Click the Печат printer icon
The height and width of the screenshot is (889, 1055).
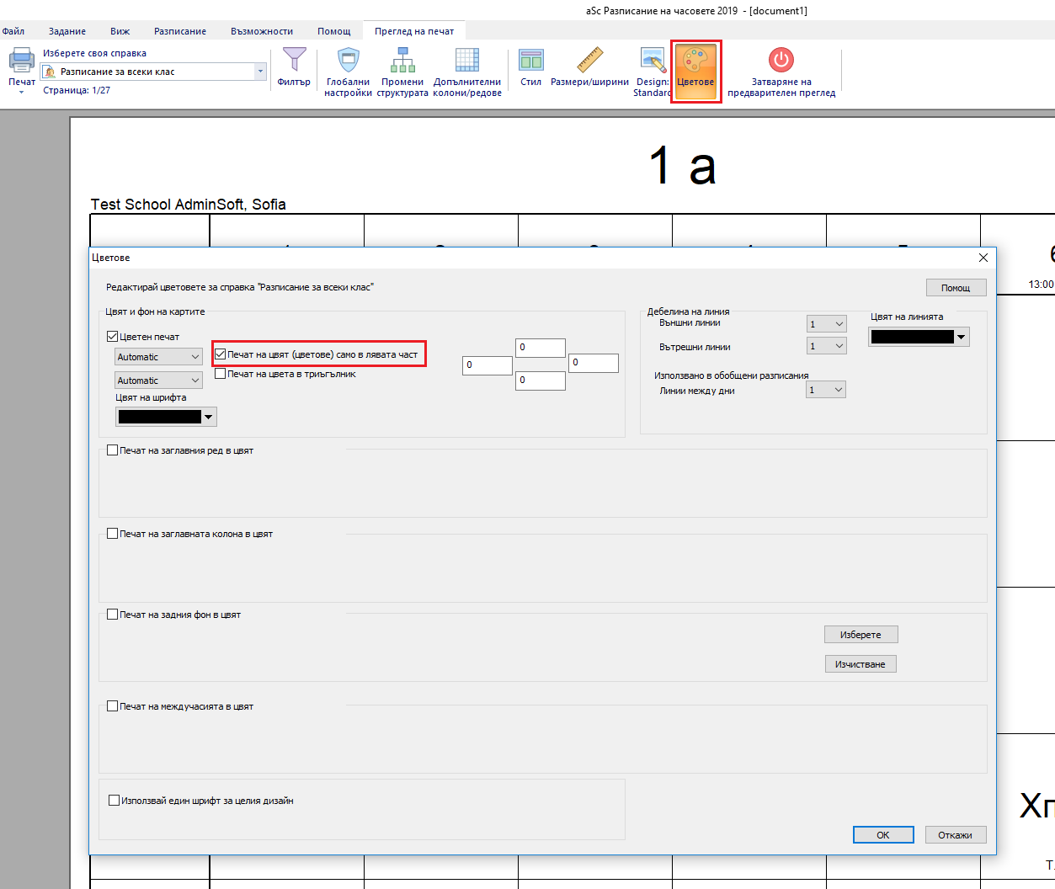[x=21, y=61]
